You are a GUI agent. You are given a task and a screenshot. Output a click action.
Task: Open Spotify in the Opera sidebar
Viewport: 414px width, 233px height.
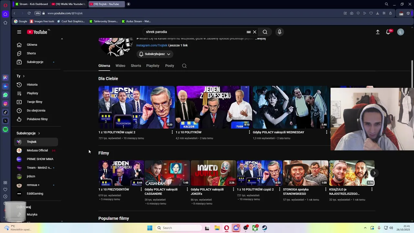5,129
